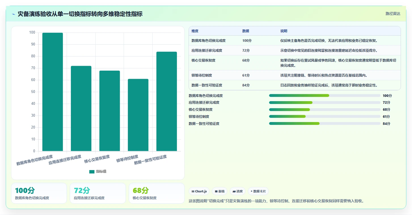The height and width of the screenshot is (215, 412).
Task: Click the page title 灾备演练验收从单一切换指标转向多维稳定性指标
Action: click(80, 14)
